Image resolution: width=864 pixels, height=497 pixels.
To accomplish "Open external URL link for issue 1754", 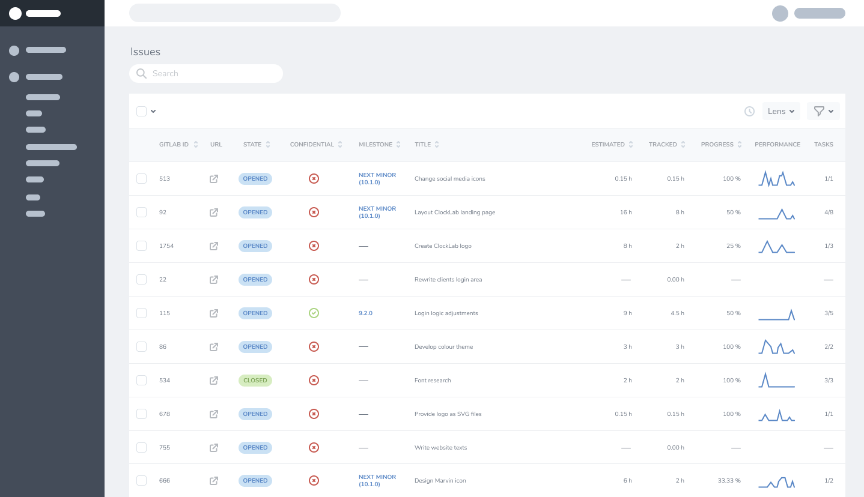I will coord(214,245).
